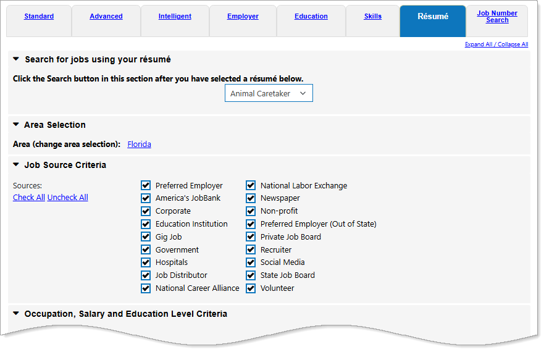Switch to the Standard search tab
The image size is (544, 352).
[39, 17]
